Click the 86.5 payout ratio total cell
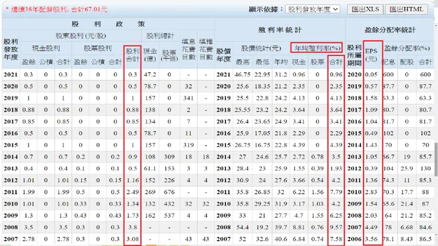438x246 pixels. click(426, 239)
